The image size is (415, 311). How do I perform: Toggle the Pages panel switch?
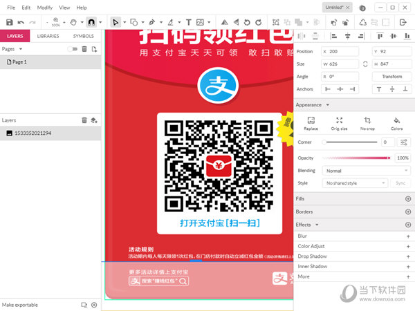pyautogui.click(x=72, y=49)
